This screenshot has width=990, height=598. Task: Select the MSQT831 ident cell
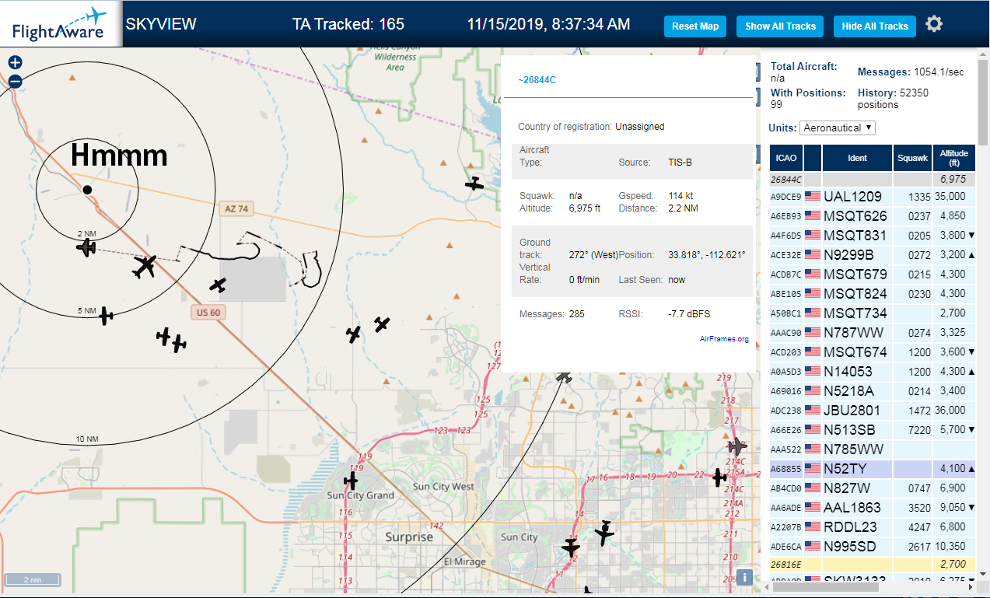(x=857, y=236)
